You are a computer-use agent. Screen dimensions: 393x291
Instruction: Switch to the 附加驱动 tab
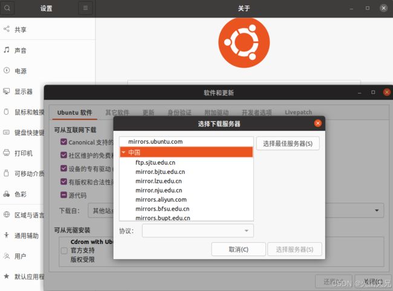[x=216, y=113]
